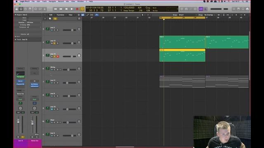Open the Note Pads icon

[x=238, y=9]
